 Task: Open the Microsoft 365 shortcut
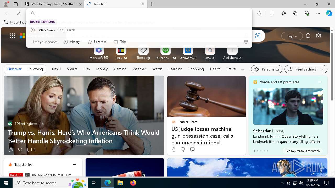[x=99, y=52]
